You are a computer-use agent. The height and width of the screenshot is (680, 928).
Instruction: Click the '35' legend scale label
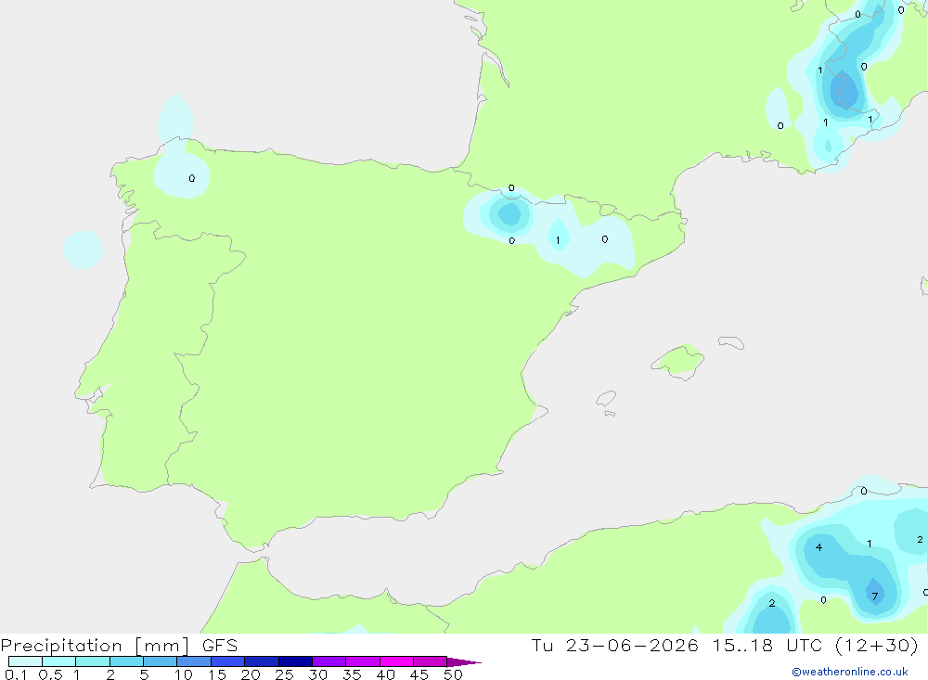pos(352,674)
